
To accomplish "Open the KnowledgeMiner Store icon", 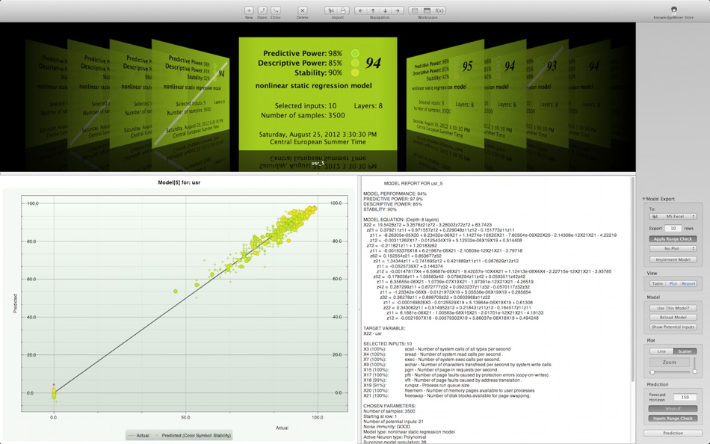I will (674, 10).
